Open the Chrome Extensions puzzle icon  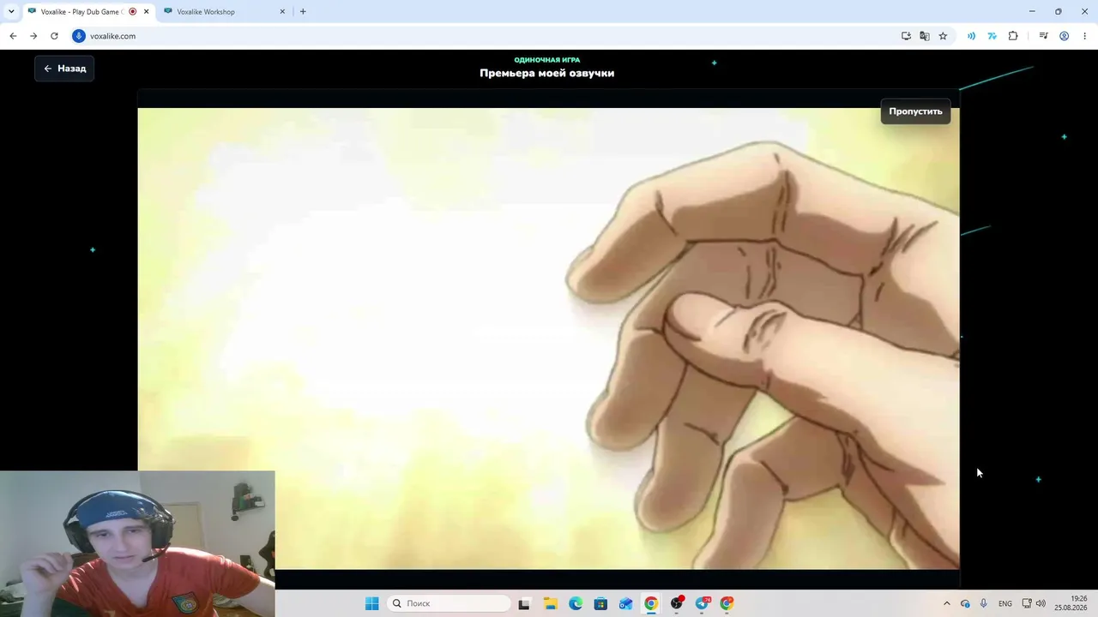coord(1013,36)
